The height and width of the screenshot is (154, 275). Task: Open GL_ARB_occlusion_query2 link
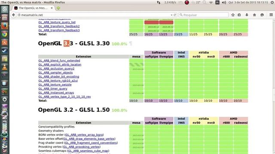coord(56,68)
